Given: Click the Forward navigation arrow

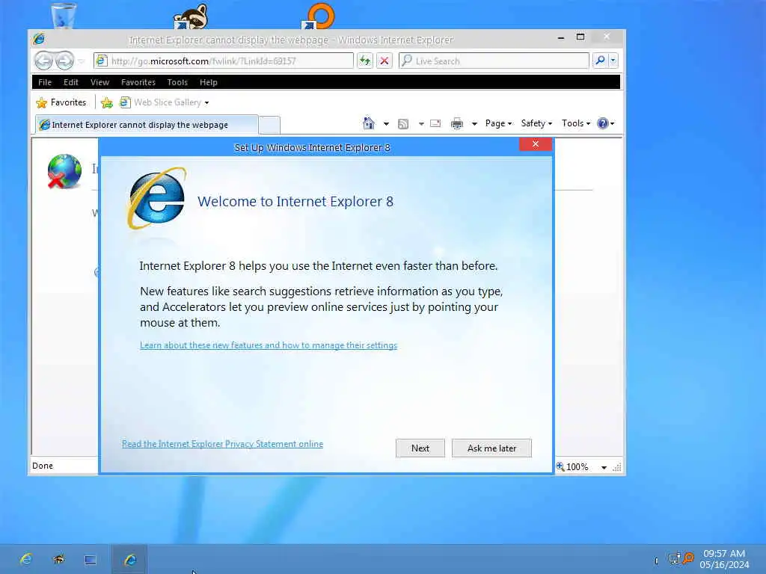Looking at the screenshot, I should [64, 61].
